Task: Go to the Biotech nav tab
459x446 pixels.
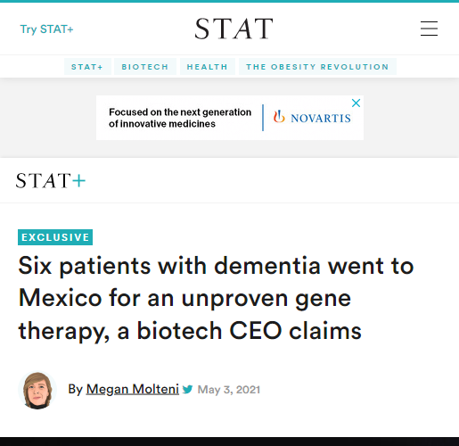Action: coord(145,67)
